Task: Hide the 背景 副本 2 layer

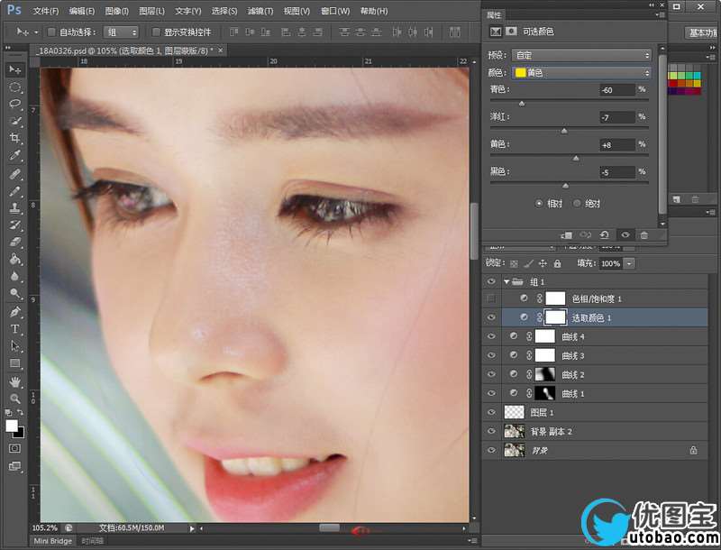Action: [x=491, y=431]
